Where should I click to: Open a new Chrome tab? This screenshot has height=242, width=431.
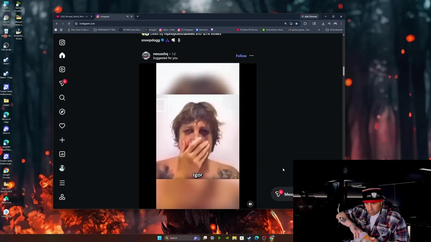click(x=137, y=16)
